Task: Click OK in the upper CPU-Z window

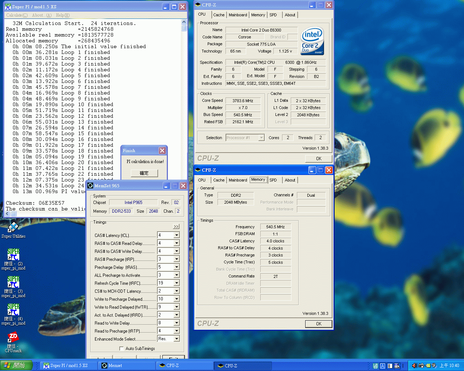Action: point(319,158)
